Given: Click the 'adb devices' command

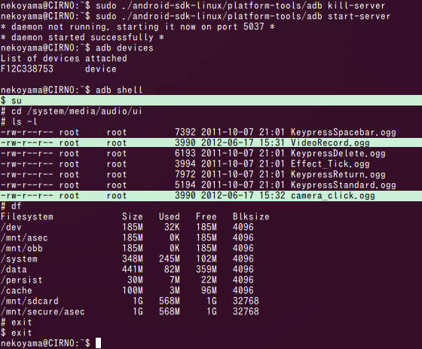Looking at the screenshot, I should coord(124,48).
